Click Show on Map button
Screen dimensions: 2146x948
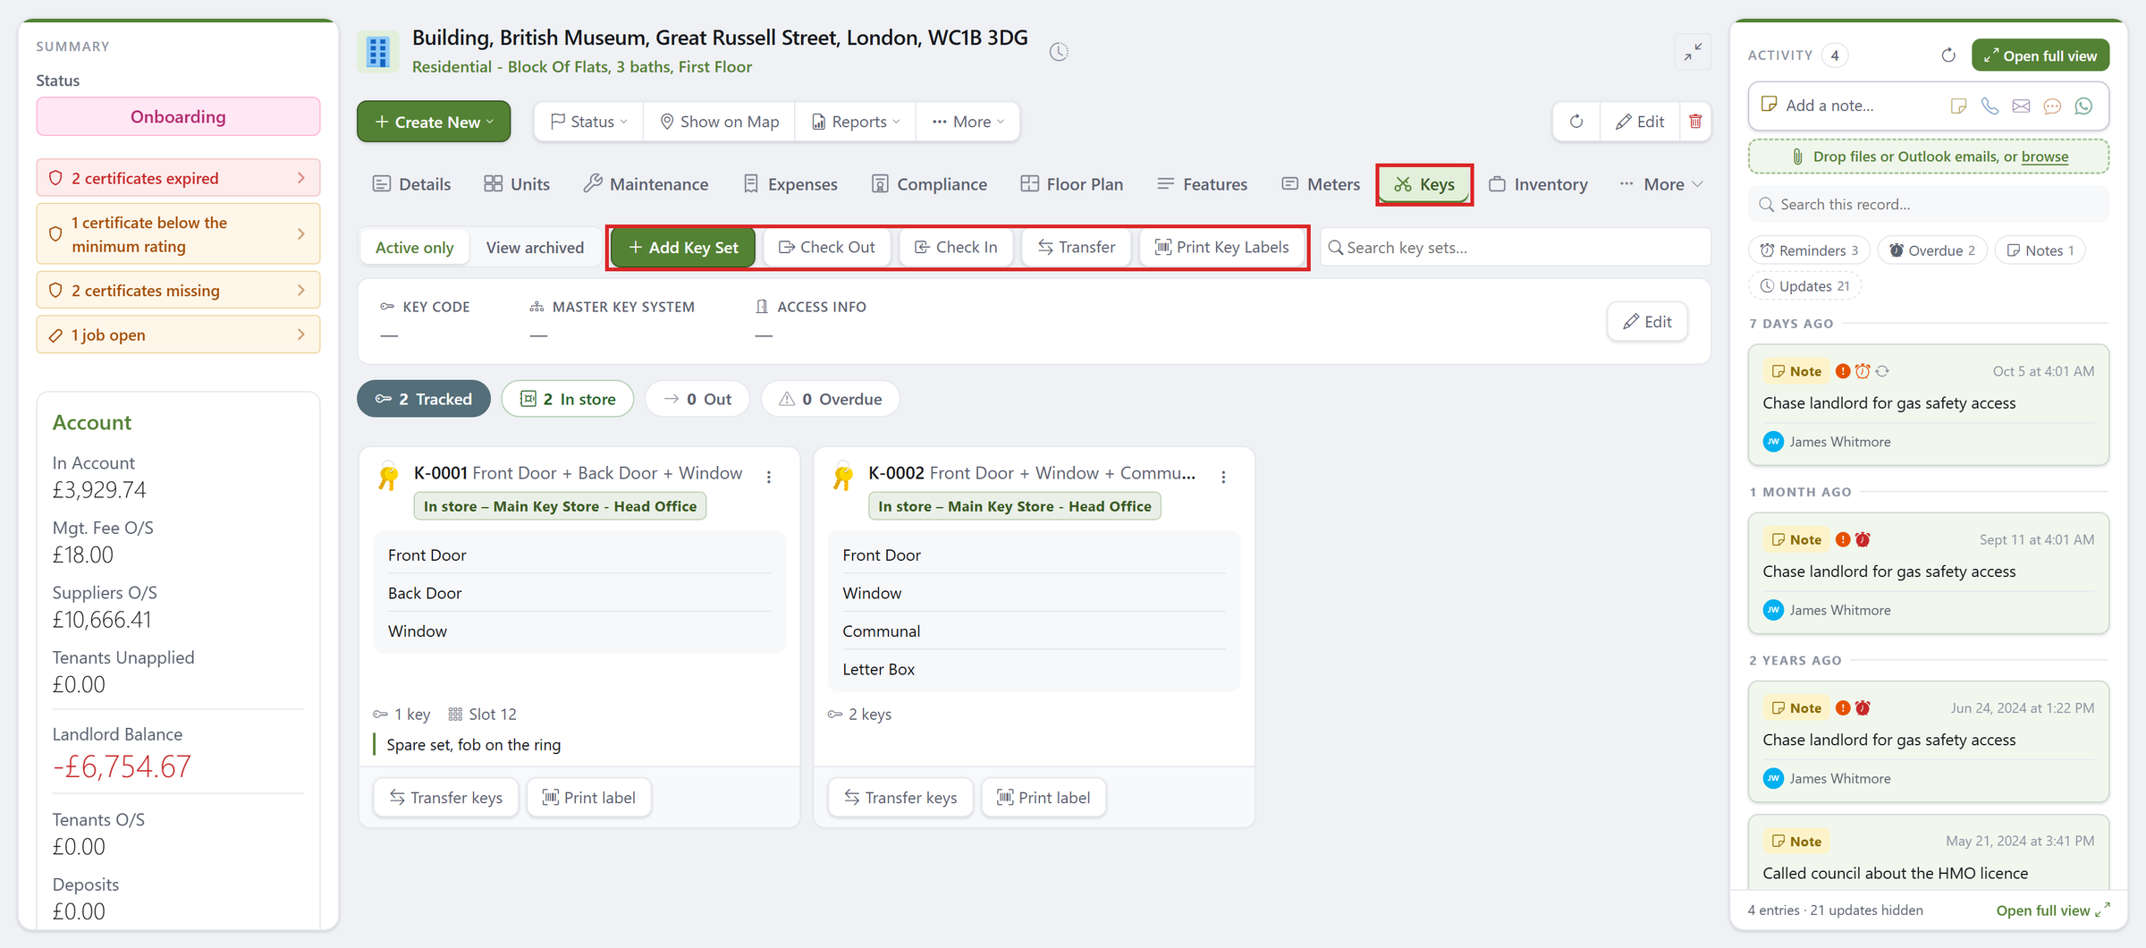(x=719, y=122)
